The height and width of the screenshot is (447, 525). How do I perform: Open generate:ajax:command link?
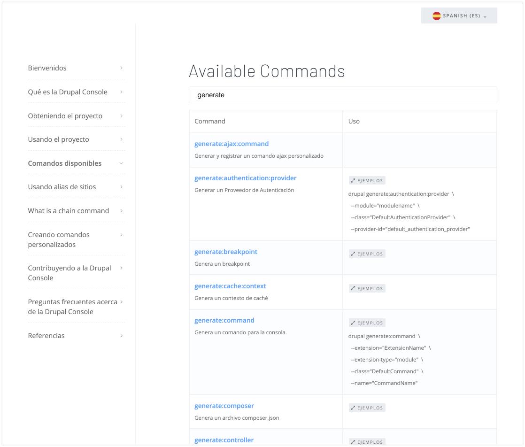(x=232, y=144)
